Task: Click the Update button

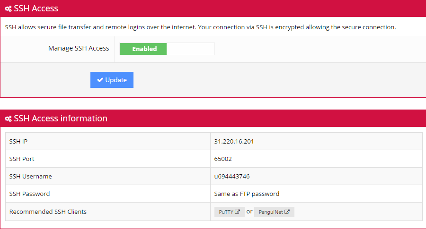Action: 112,80
